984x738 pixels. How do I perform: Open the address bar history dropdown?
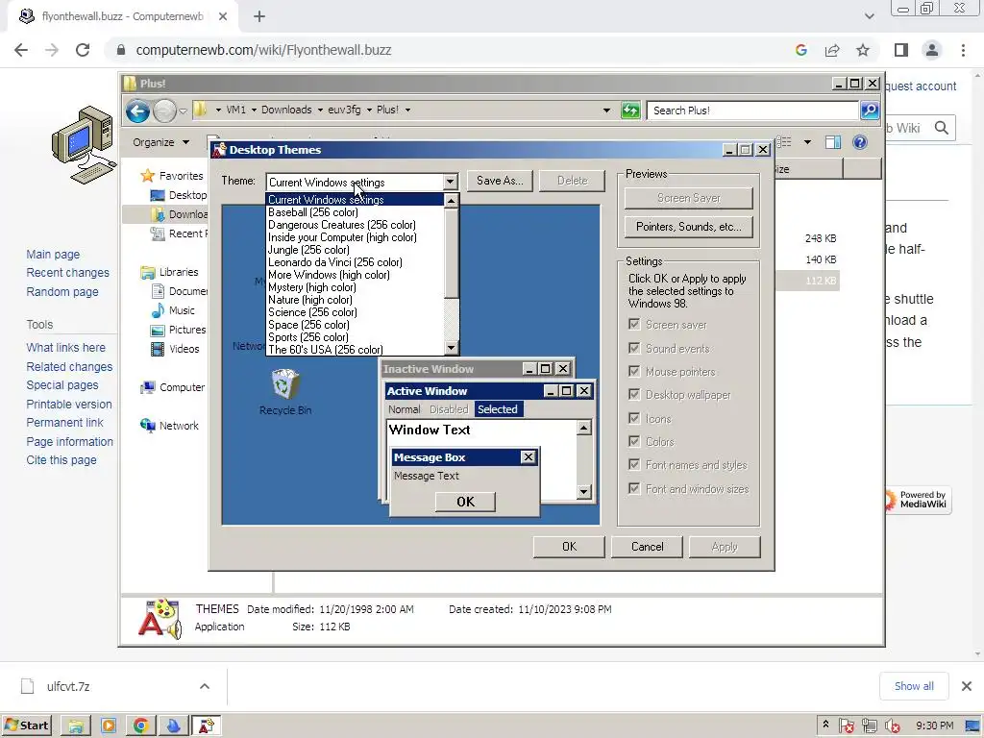[x=606, y=111]
